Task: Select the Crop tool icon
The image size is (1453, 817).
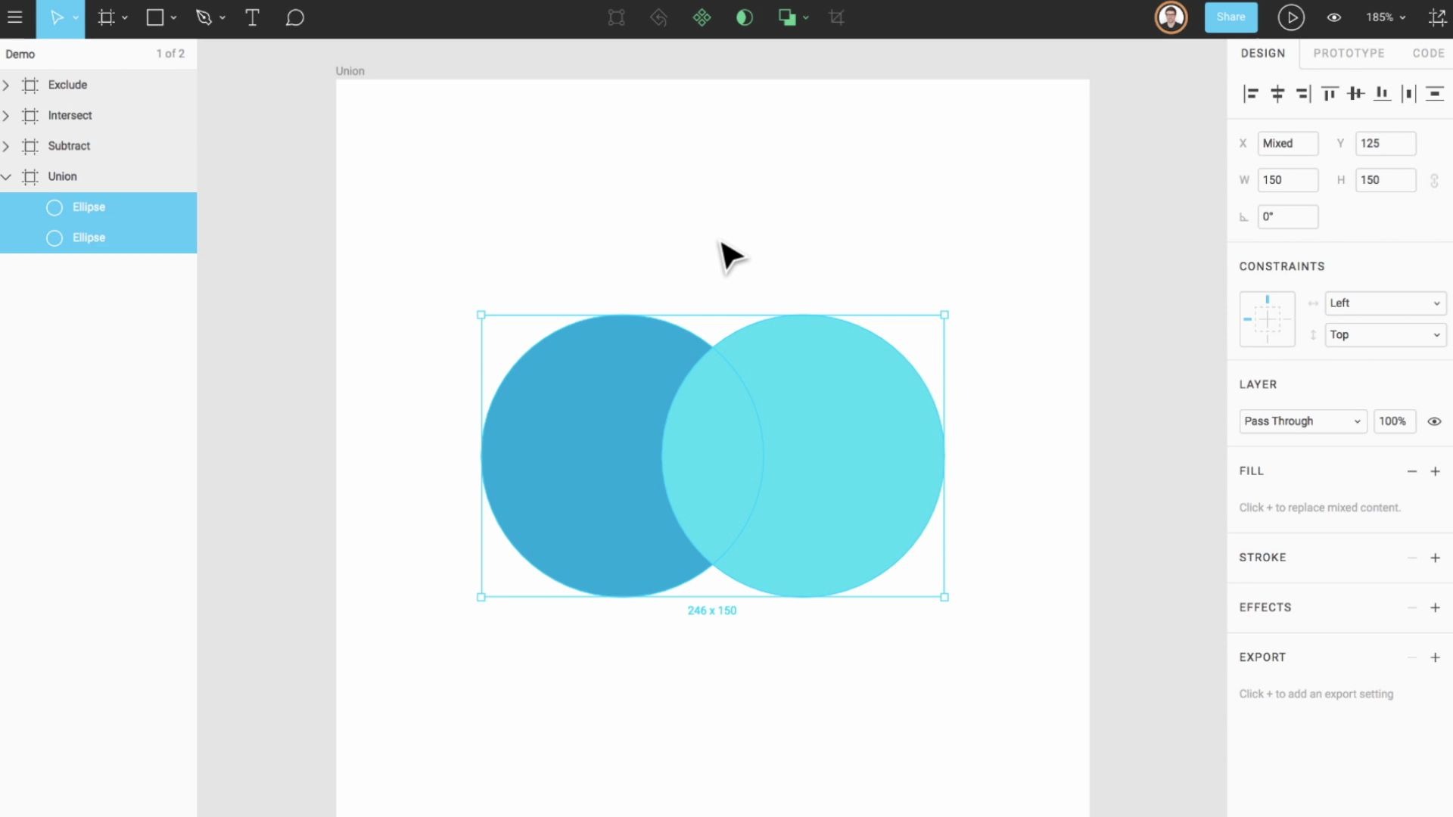Action: click(x=835, y=17)
